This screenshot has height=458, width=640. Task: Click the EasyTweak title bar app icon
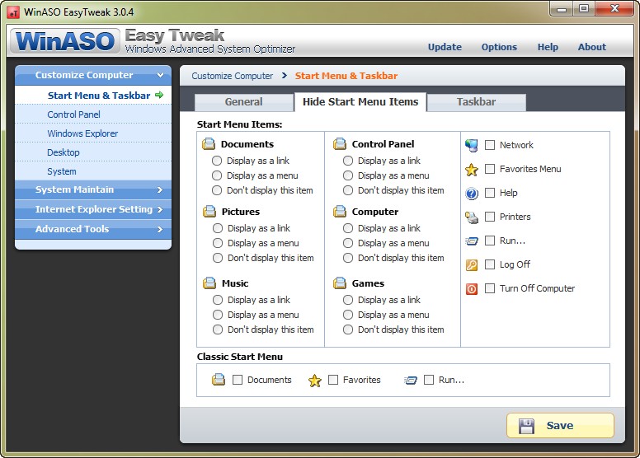pyautogui.click(x=13, y=12)
